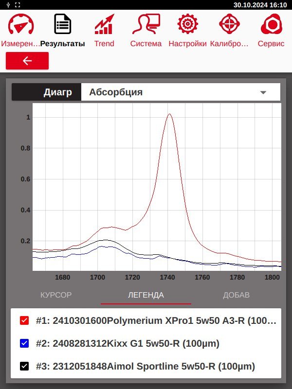Open the Измерения gauge icon

click(21, 24)
